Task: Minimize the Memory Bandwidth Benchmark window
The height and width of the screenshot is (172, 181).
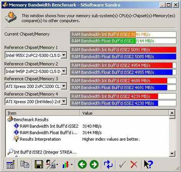Action: [x=162, y=5]
